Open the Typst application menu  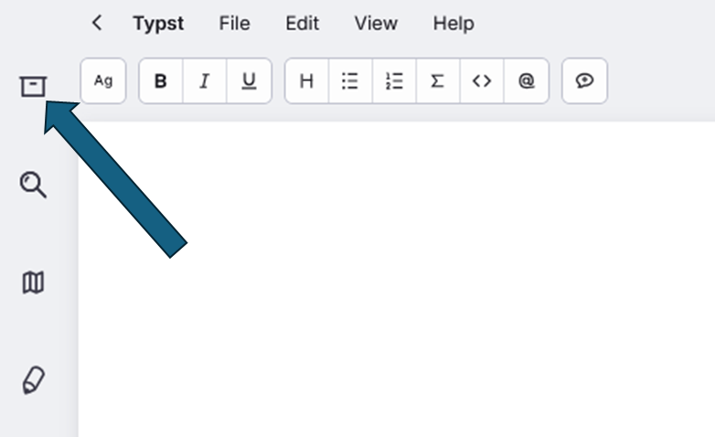click(x=158, y=24)
